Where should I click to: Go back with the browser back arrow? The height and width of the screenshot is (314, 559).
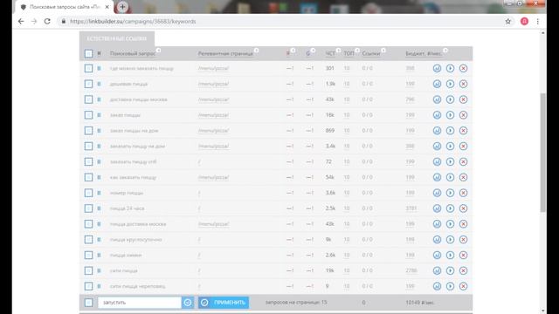[x=21, y=21]
